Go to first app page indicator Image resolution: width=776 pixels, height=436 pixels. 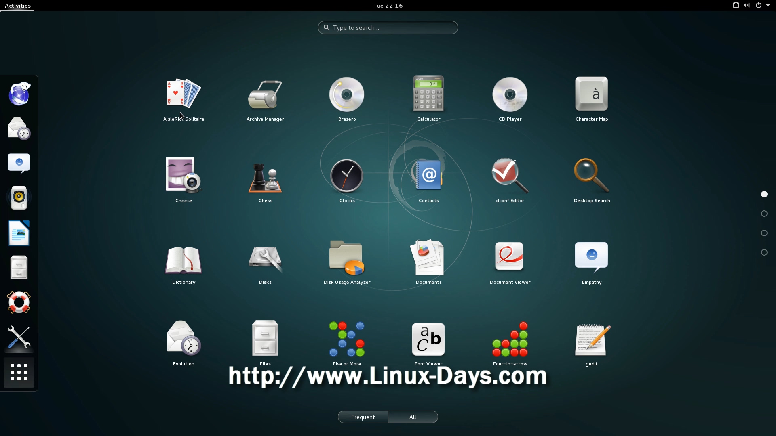coord(764,194)
